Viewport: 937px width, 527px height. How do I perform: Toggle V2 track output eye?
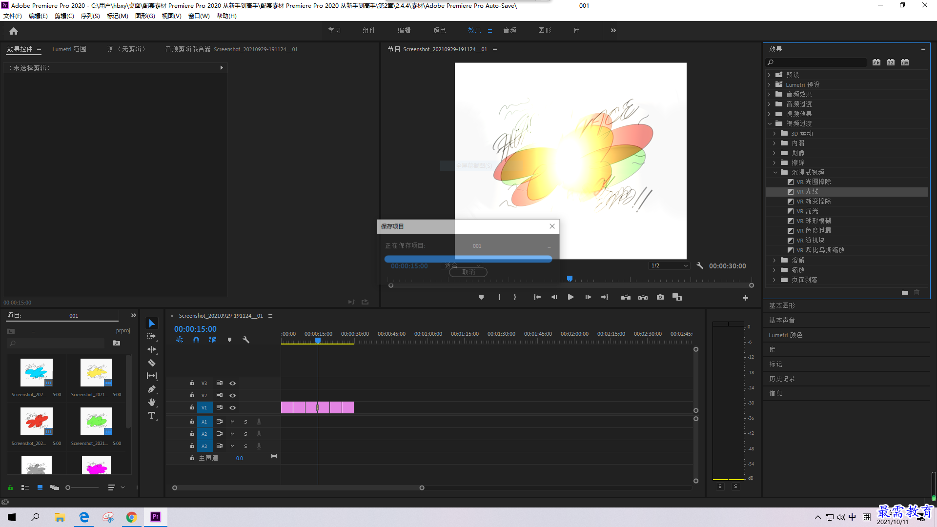pos(233,395)
